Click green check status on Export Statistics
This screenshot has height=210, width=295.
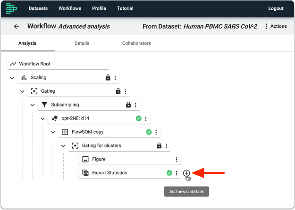tap(169, 173)
